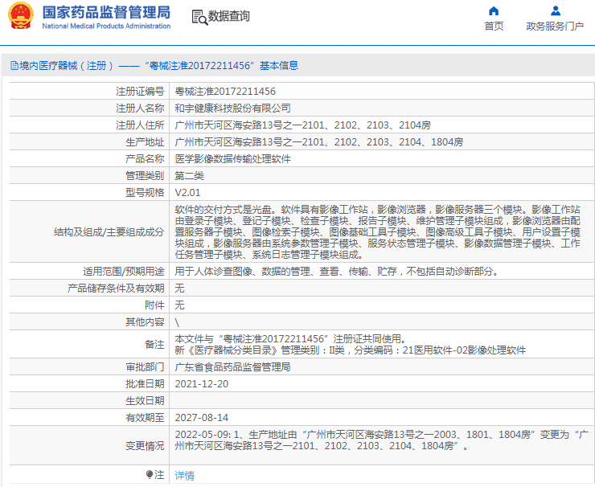Click the national emblem logo

(x=21, y=16)
